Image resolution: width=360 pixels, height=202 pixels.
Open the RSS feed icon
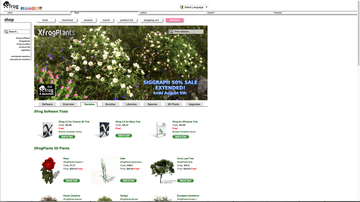[37, 8]
